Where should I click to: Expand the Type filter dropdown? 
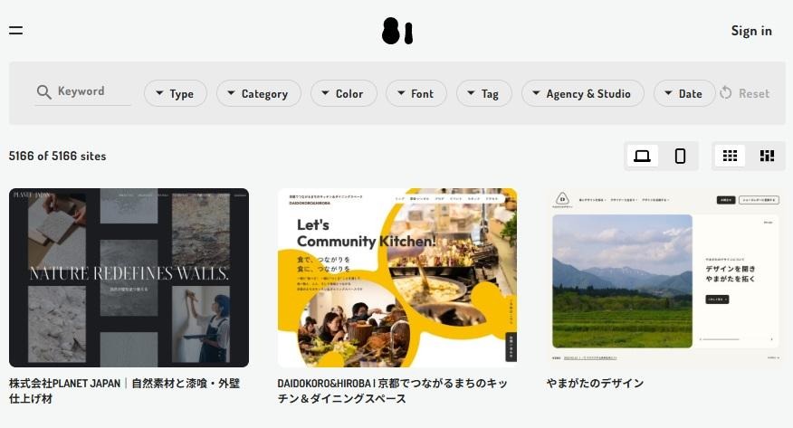coord(176,93)
